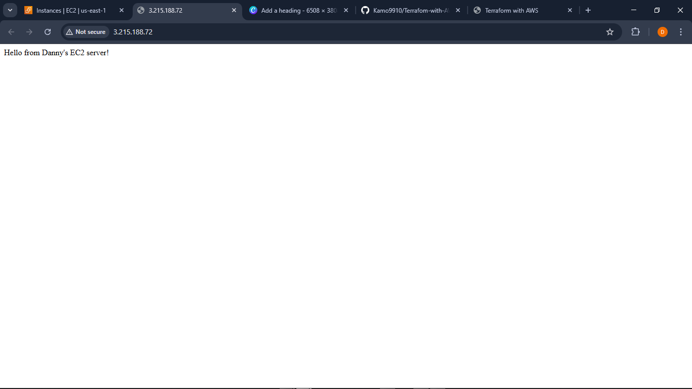Switch to the Instances EC2 us-east-1 tab

tap(71, 10)
